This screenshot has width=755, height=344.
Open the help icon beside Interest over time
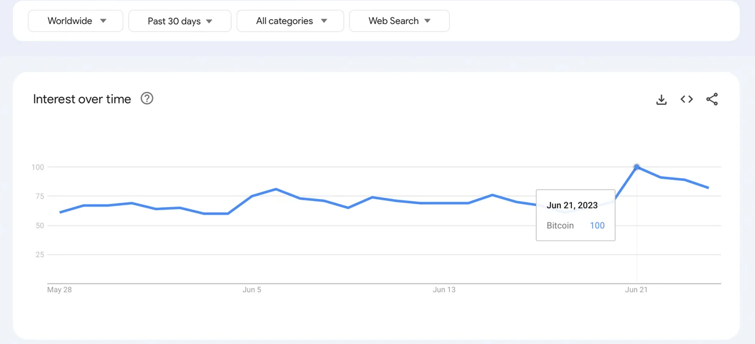[x=147, y=99]
